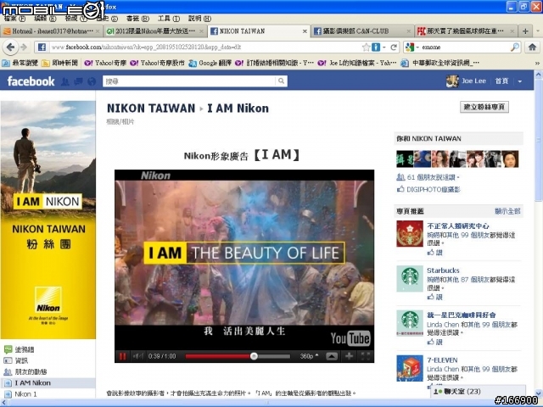Expand the player with the plus icon
Viewport: 543px width, 407px height.
tap(349, 356)
